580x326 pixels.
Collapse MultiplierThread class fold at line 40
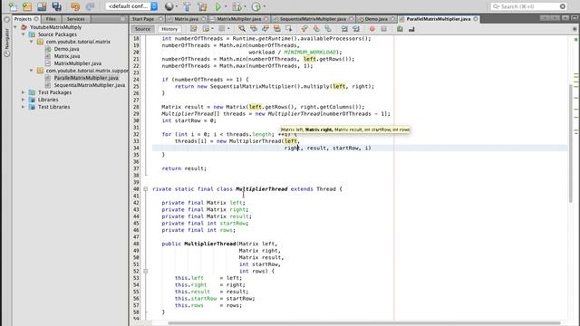145,189
